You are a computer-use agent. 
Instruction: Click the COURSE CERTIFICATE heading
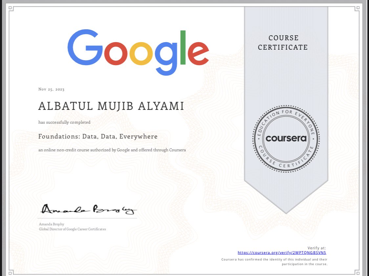click(283, 42)
